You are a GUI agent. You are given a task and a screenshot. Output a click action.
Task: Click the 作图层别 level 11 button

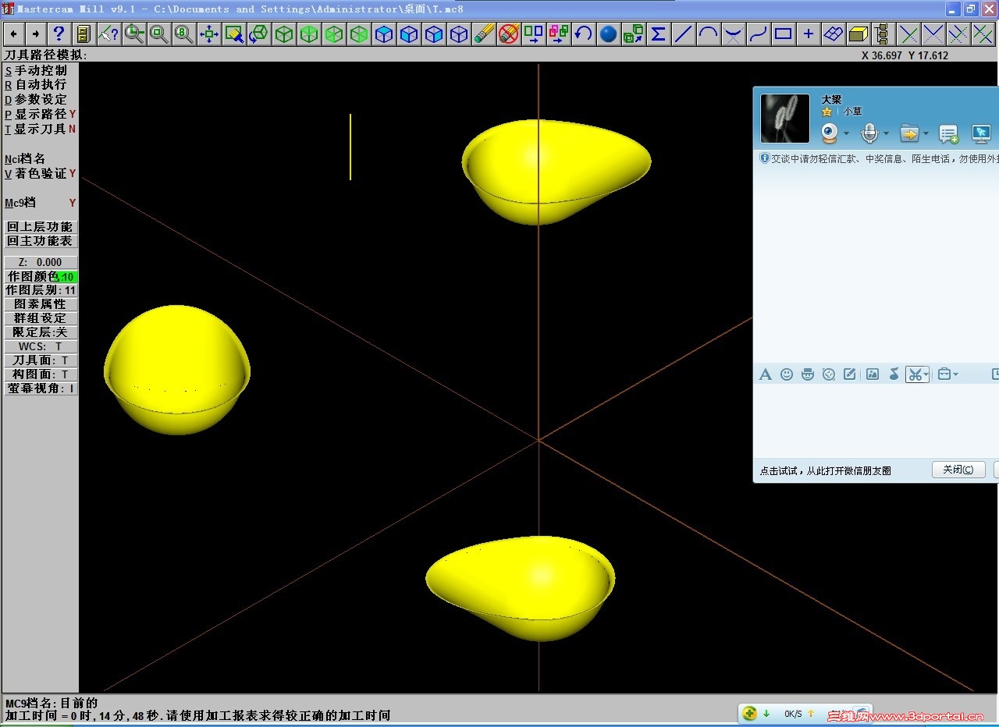point(41,290)
